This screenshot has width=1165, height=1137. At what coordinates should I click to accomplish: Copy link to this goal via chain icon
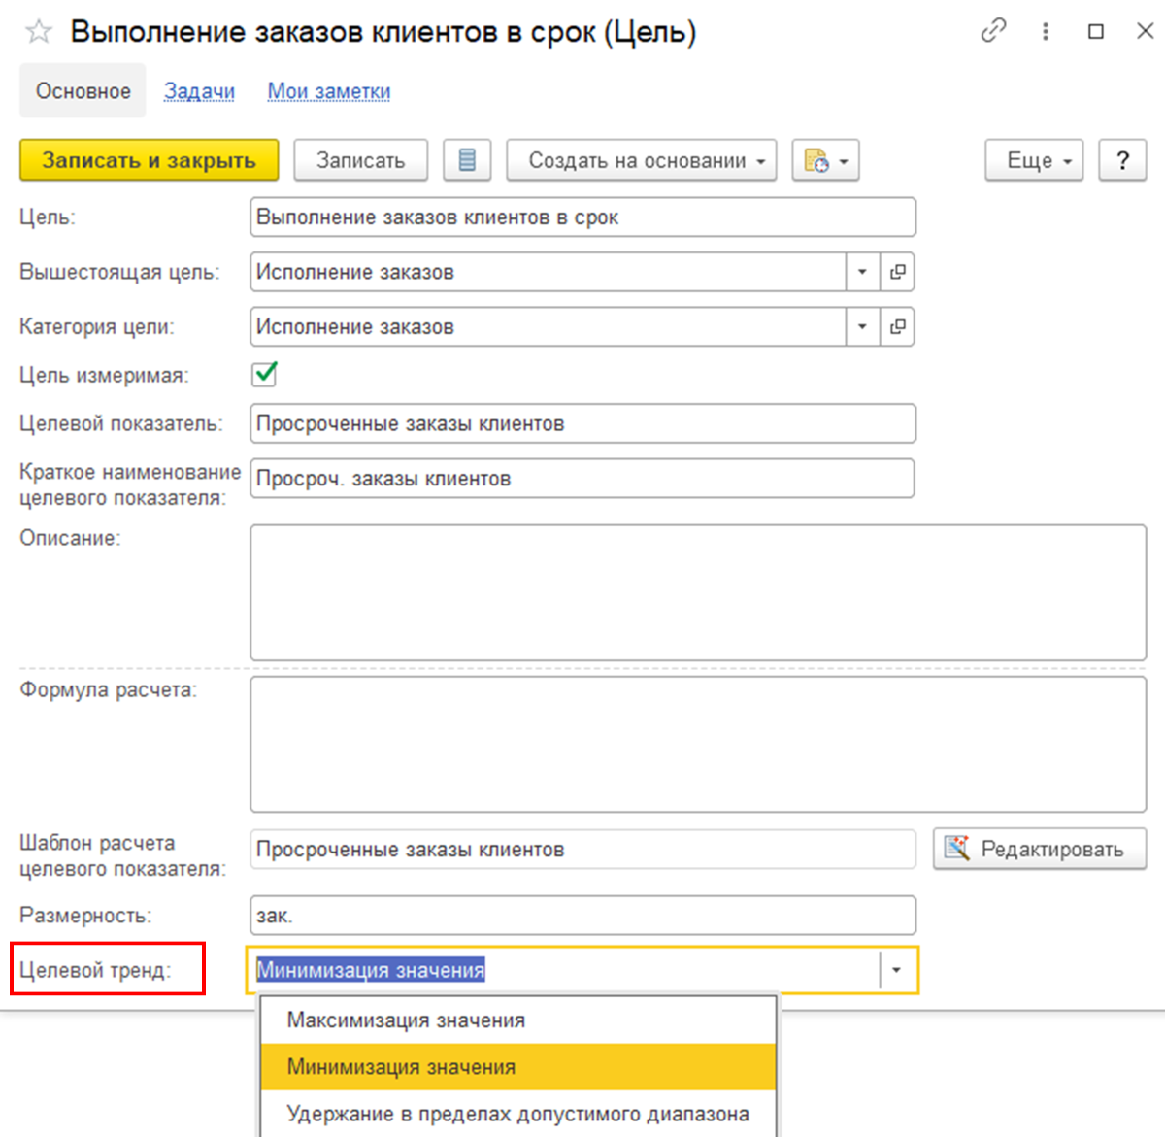(x=993, y=31)
